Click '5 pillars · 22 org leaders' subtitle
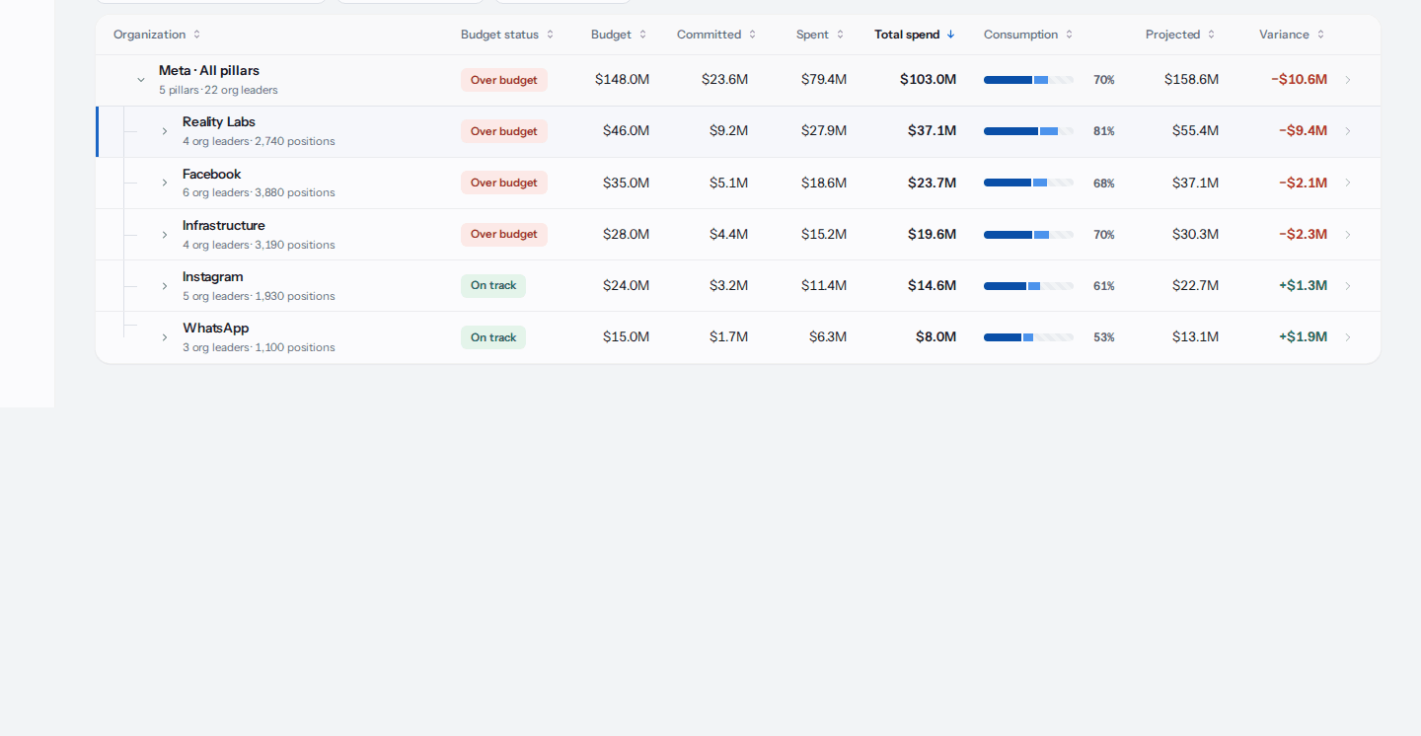Screen dimensions: 1421x736 [x=218, y=90]
